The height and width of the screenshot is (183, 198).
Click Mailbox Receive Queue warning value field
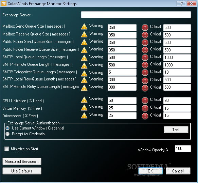coord(122,35)
